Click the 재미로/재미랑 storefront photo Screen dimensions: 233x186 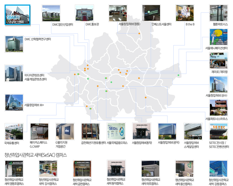tap(219, 61)
